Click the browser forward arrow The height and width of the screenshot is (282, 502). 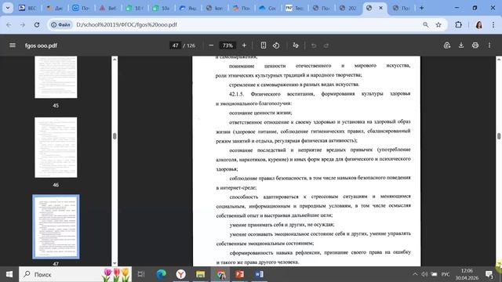(x=23, y=24)
